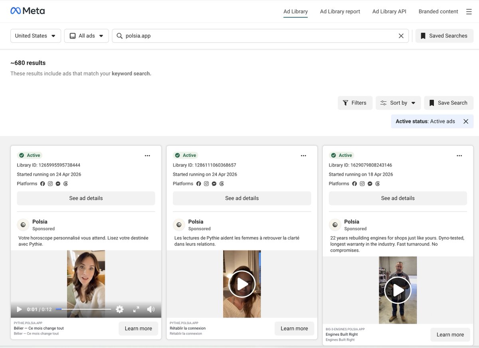This screenshot has width=479, height=348.
Task: Click Polsia avatar on the engines ad
Action: tap(335, 225)
